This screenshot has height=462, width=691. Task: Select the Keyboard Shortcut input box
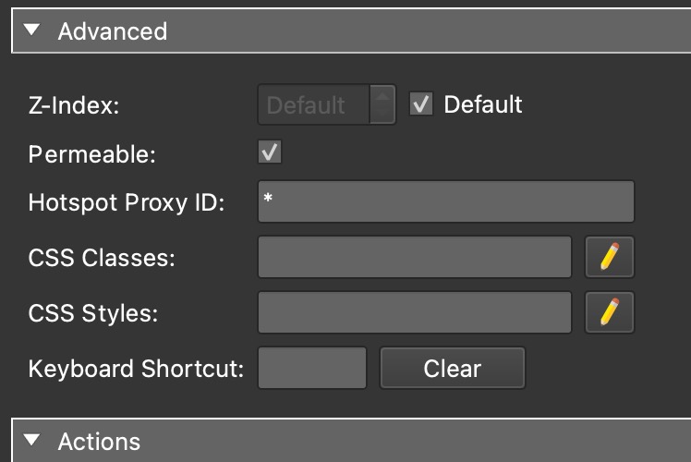312,368
